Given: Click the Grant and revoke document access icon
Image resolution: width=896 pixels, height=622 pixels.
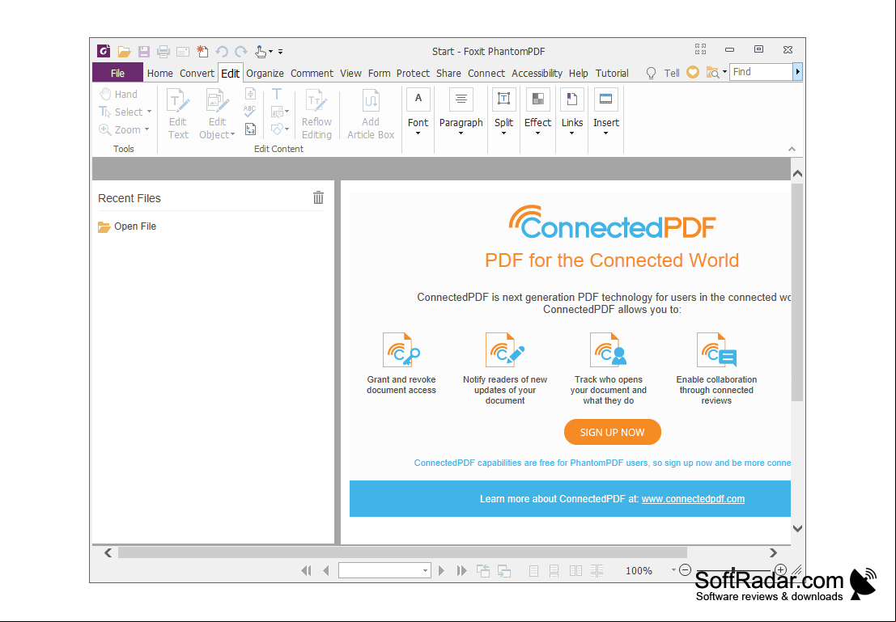Looking at the screenshot, I should pyautogui.click(x=401, y=350).
